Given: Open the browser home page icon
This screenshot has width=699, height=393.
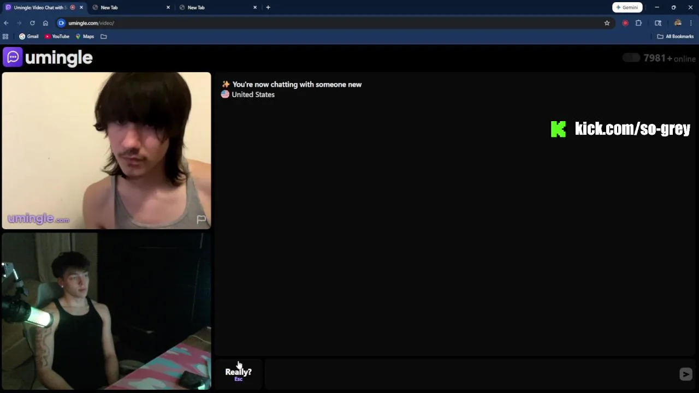Looking at the screenshot, I should point(45,23).
